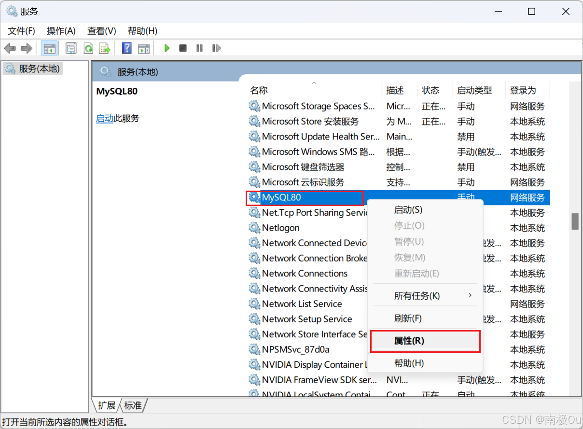Select 启动(S) in the context menu
The height and width of the screenshot is (429, 583).
click(408, 210)
